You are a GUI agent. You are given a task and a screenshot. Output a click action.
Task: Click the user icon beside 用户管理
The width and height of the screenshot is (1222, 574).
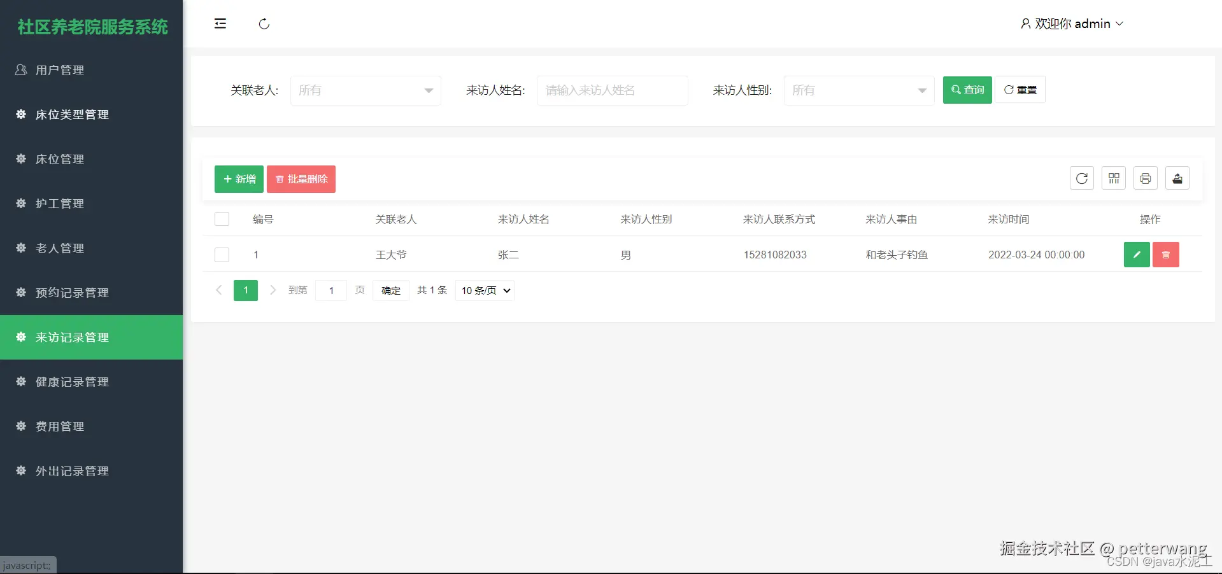coord(21,69)
